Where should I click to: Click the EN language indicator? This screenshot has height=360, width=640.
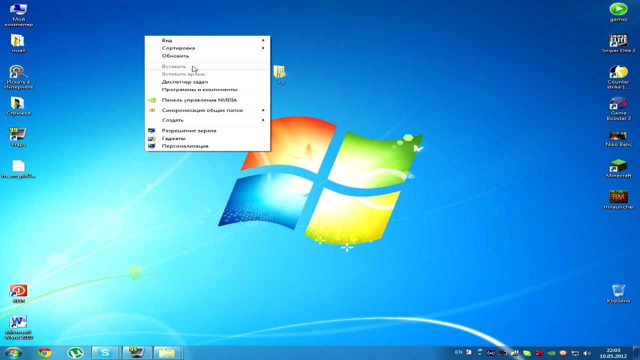pos(458,352)
